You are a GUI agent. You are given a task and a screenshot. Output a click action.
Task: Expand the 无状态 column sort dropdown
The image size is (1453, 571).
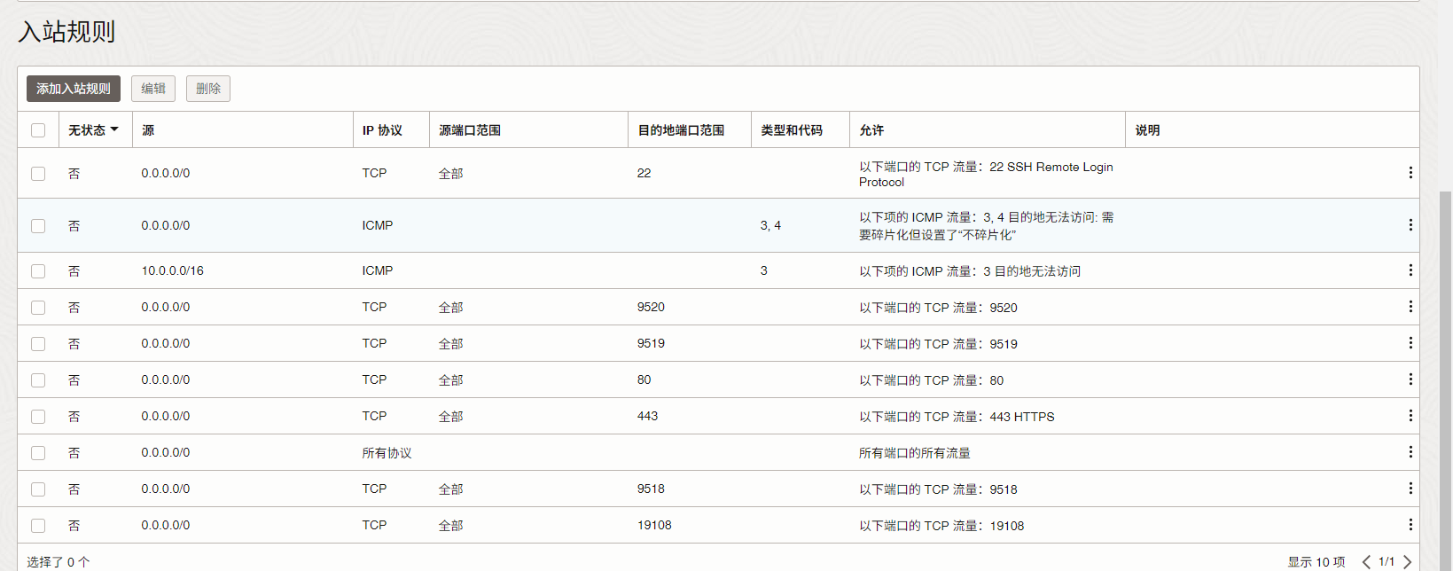click(114, 129)
